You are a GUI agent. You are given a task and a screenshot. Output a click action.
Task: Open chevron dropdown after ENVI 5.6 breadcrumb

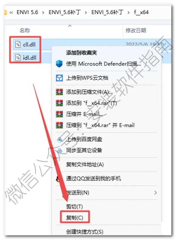pyautogui.click(x=43, y=13)
